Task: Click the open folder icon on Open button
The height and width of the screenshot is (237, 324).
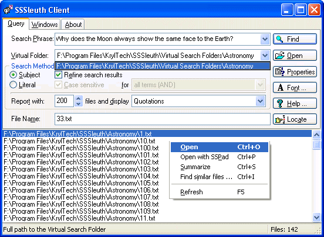Action: (280, 56)
